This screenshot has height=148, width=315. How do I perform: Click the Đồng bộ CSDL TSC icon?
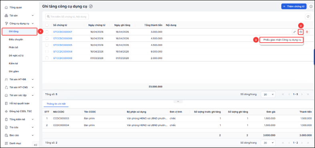click(x=6, y=111)
